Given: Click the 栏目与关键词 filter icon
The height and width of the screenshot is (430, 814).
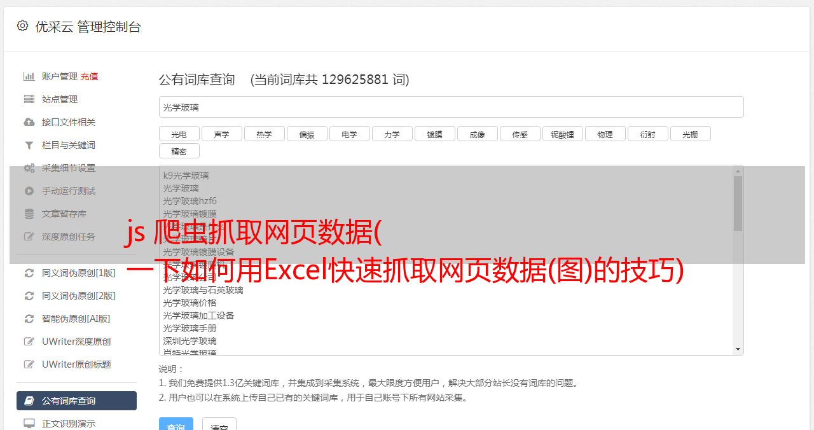Looking at the screenshot, I should point(29,145).
